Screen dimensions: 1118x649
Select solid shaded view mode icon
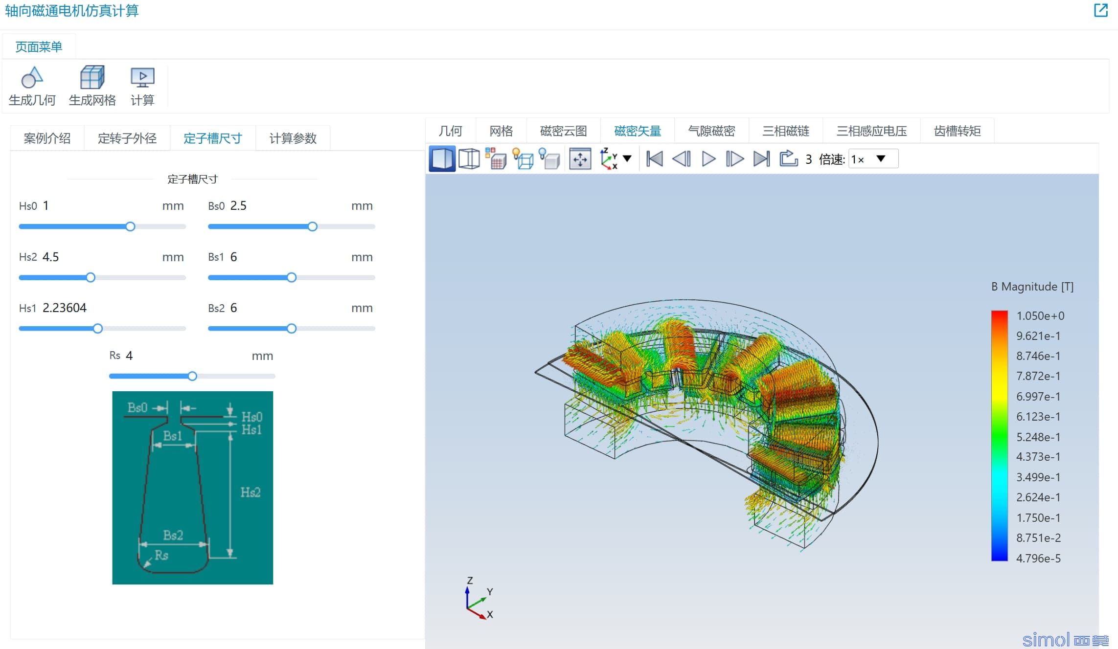pos(442,159)
